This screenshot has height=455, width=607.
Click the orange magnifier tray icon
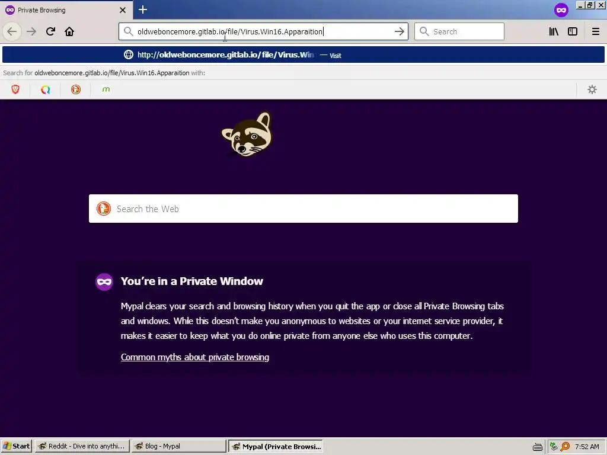click(565, 447)
